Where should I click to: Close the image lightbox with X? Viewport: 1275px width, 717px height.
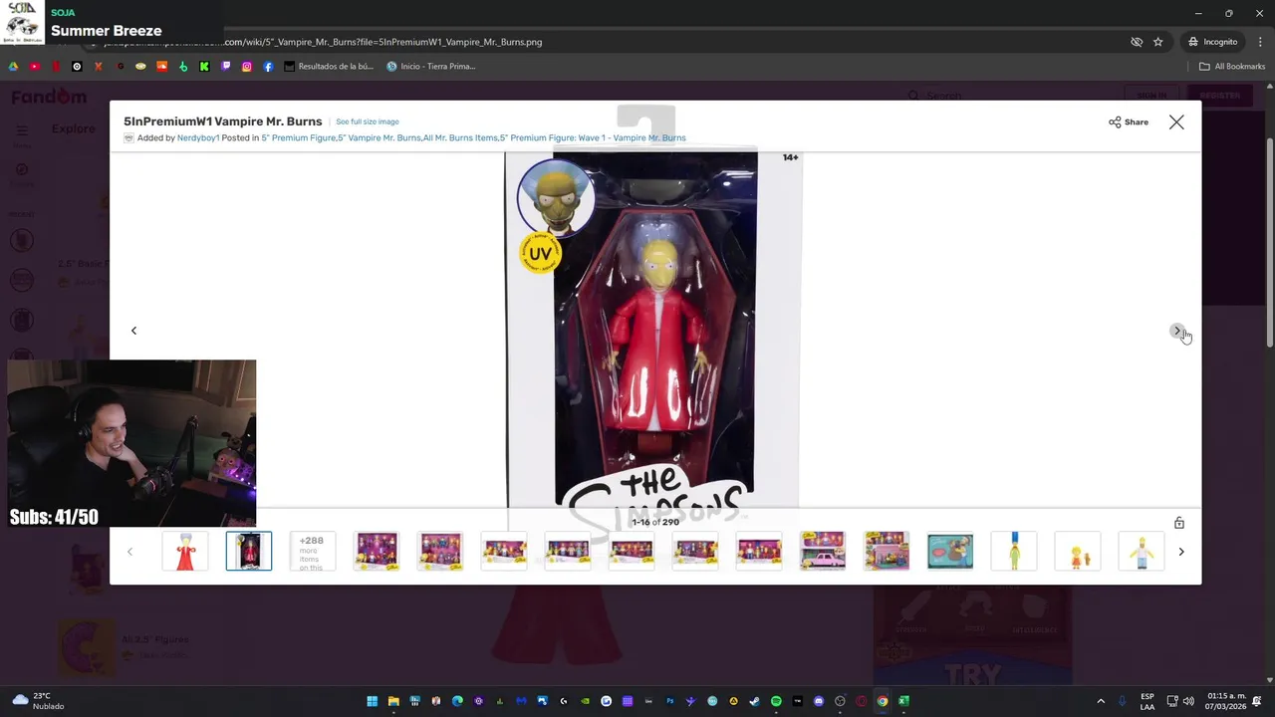click(1176, 121)
